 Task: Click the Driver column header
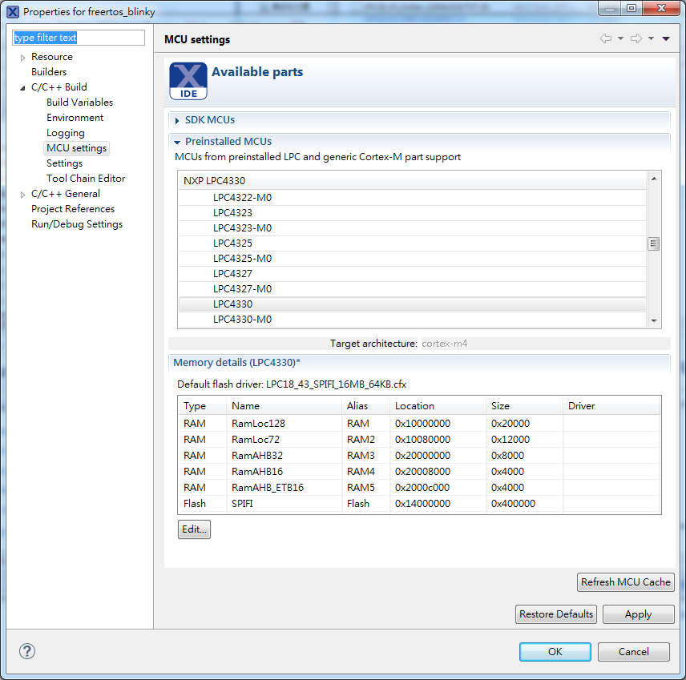click(x=611, y=406)
